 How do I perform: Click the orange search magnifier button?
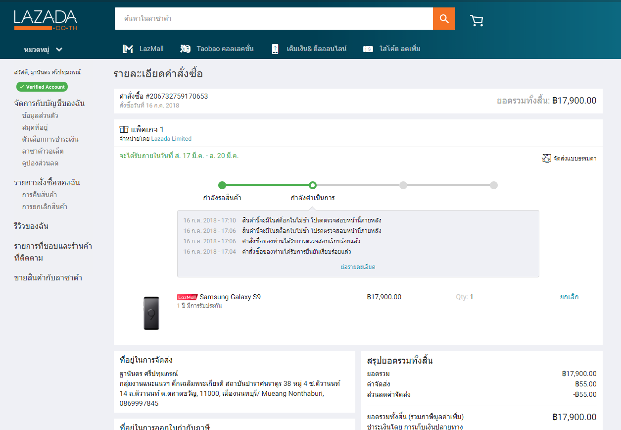(x=444, y=19)
